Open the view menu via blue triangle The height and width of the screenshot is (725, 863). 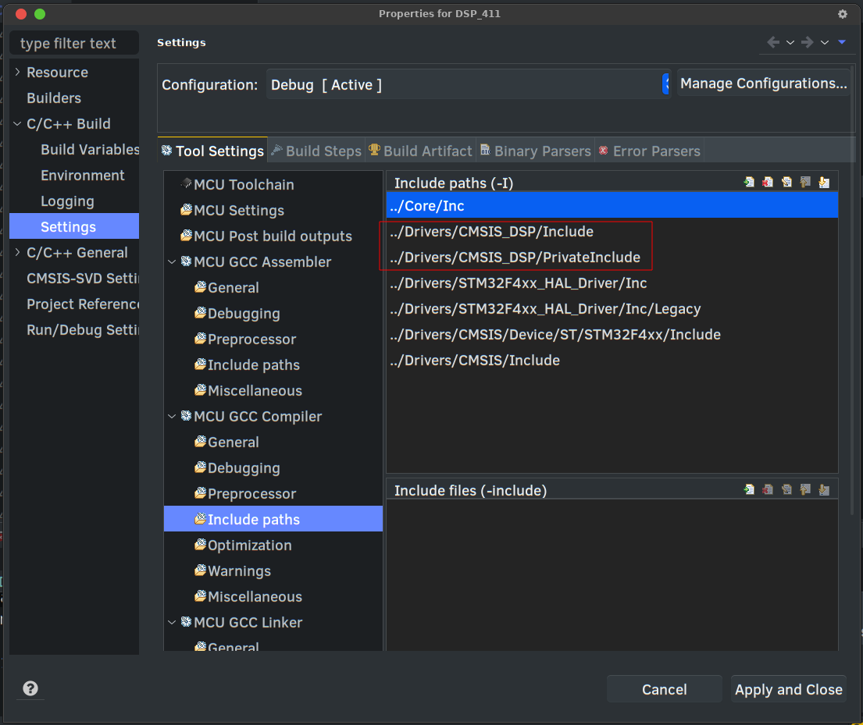pos(841,42)
